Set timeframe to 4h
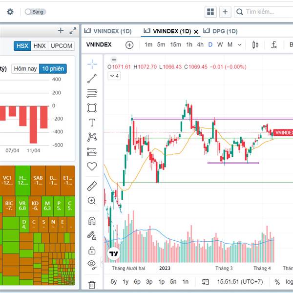This screenshot has height=293, width=293. [x=200, y=44]
